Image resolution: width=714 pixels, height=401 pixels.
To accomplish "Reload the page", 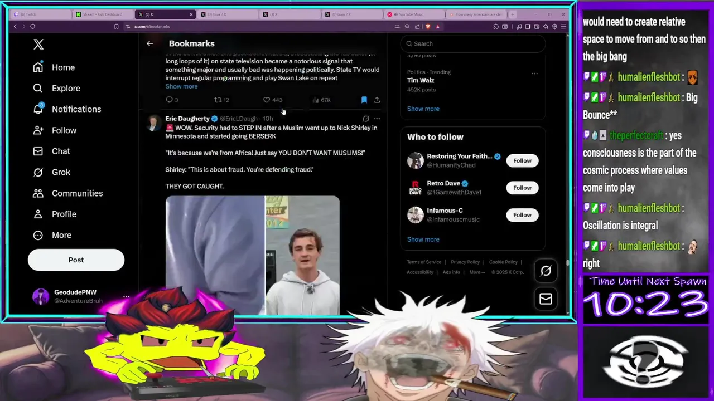I will click(33, 26).
